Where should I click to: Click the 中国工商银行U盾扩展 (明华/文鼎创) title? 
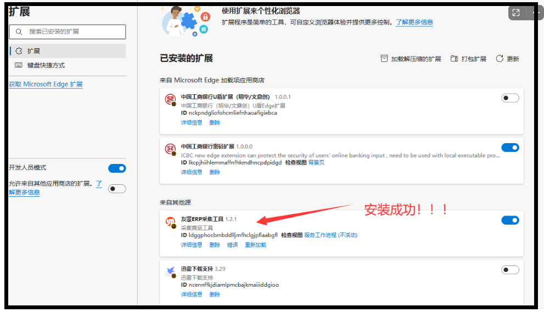point(225,97)
